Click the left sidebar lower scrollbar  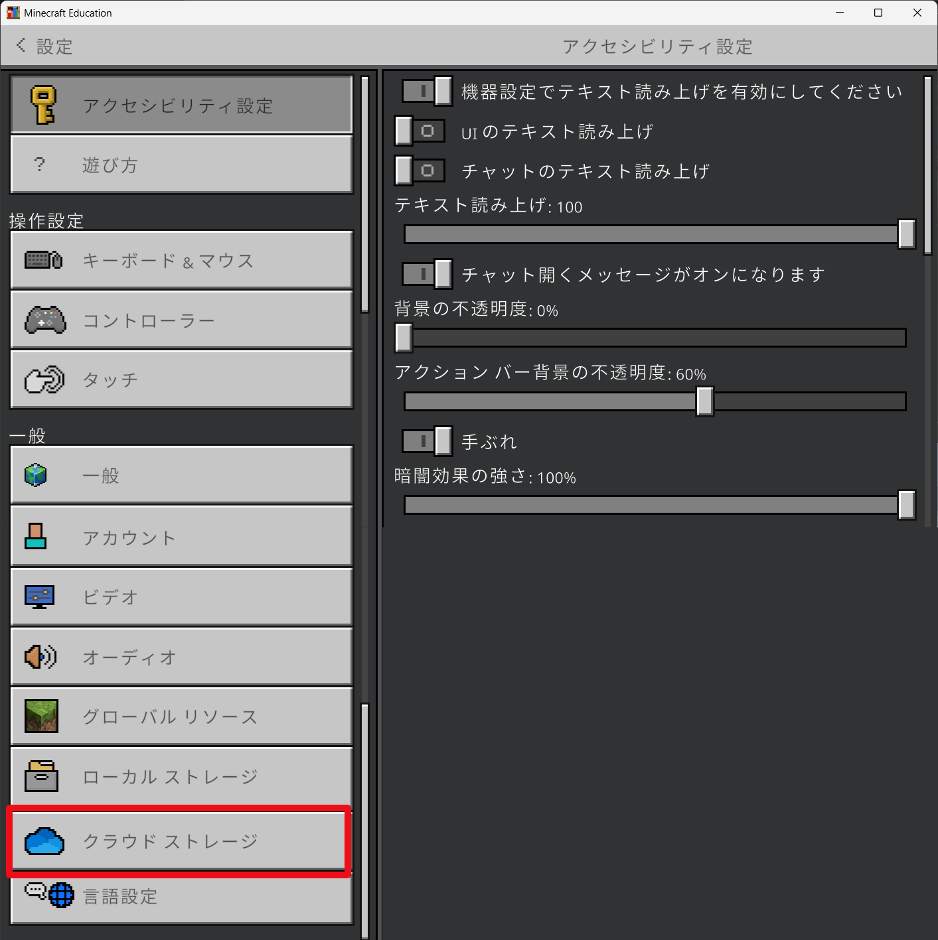[x=364, y=821]
